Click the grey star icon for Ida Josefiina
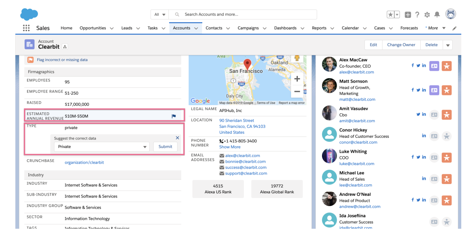The width and height of the screenshot is (467, 245). [447, 222]
